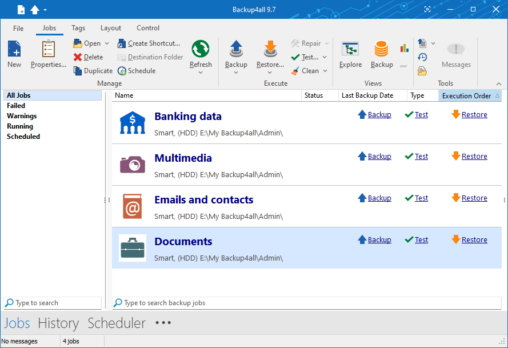Switch to the Layout ribbon tab

[x=111, y=28]
